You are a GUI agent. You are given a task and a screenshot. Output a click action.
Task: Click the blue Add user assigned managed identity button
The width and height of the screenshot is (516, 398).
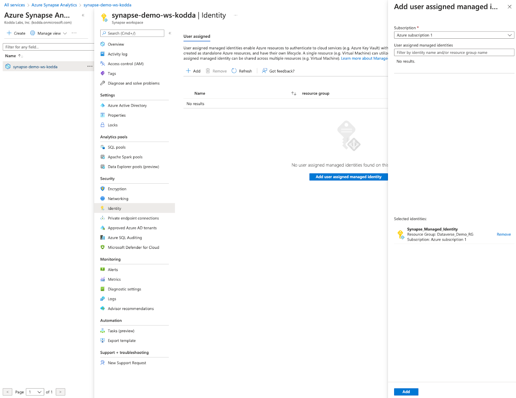click(x=348, y=177)
